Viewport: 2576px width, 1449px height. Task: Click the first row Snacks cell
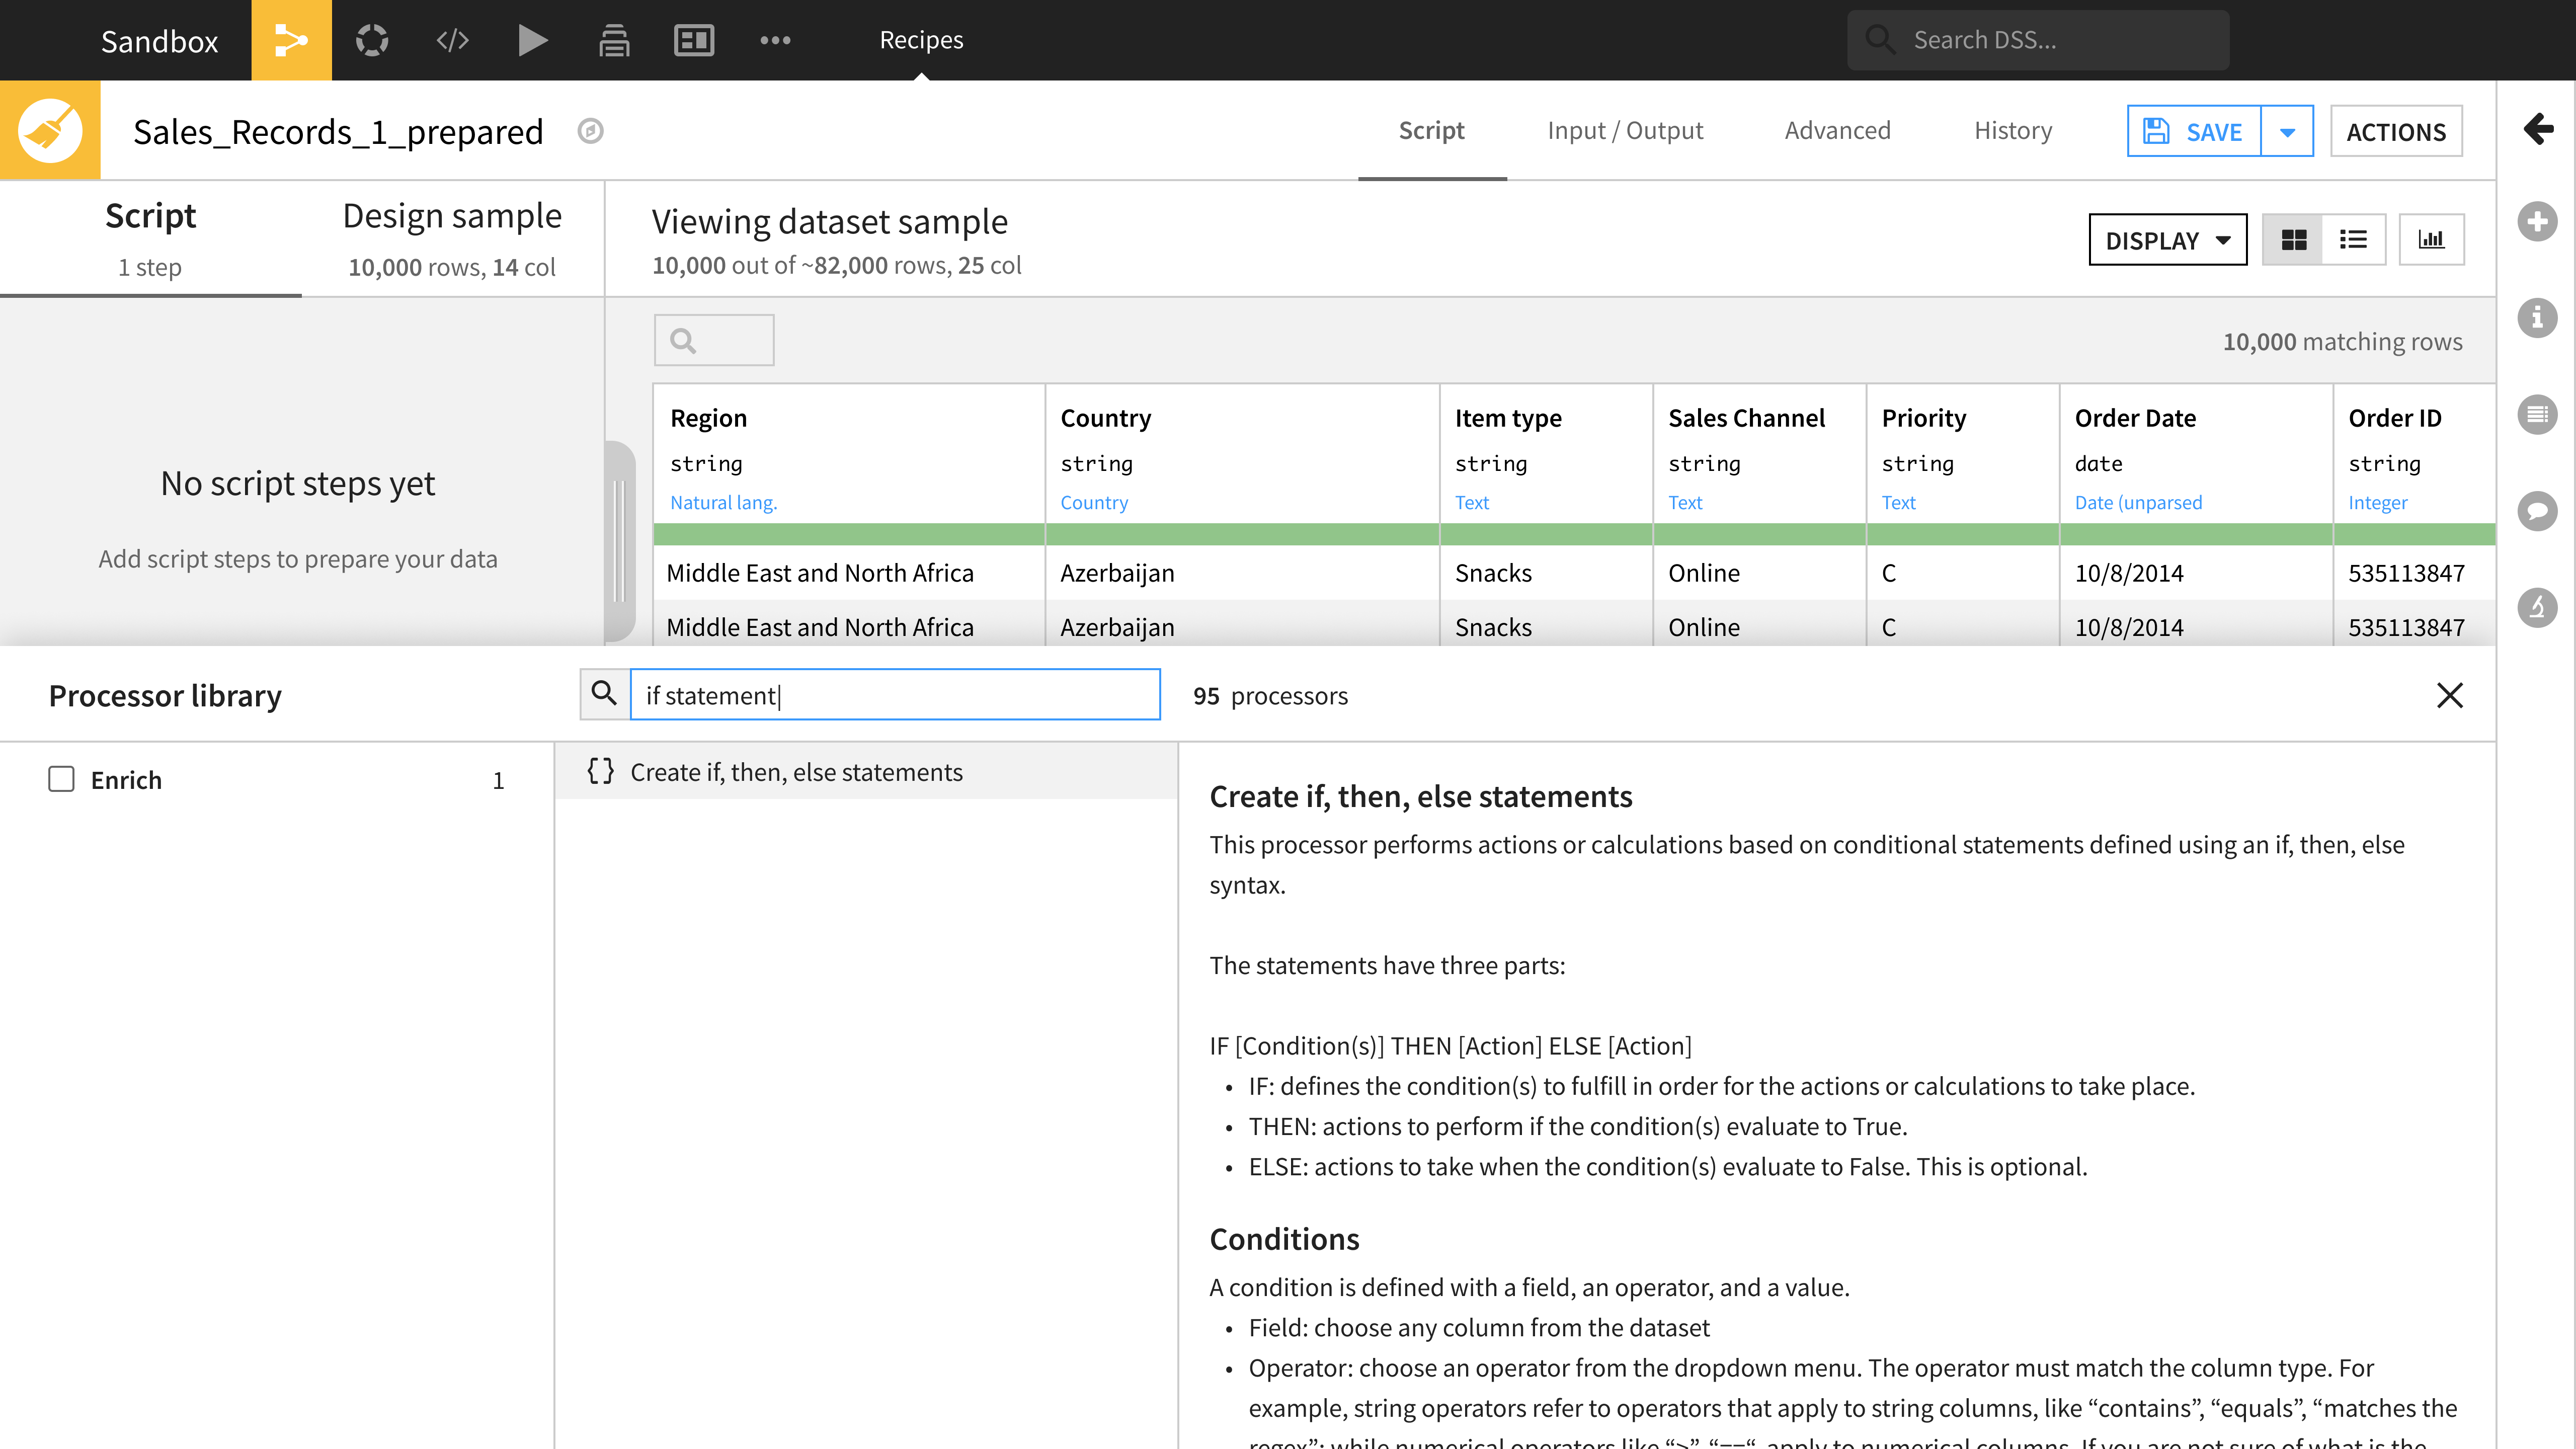[x=1546, y=572]
